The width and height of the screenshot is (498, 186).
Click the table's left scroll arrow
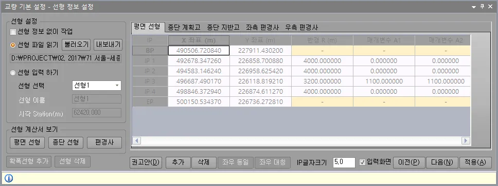click(x=136, y=140)
